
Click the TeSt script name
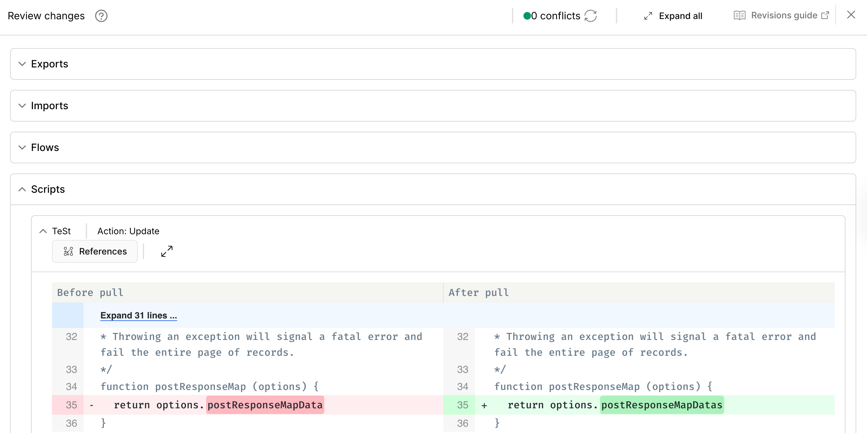61,231
